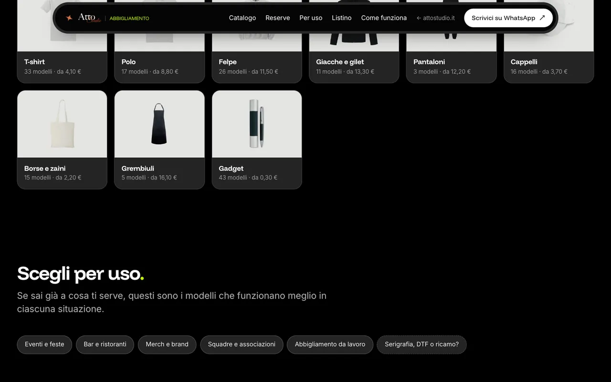Open Serigrafia, DTF o ricamo? chip
The image size is (611, 382).
coord(421,344)
